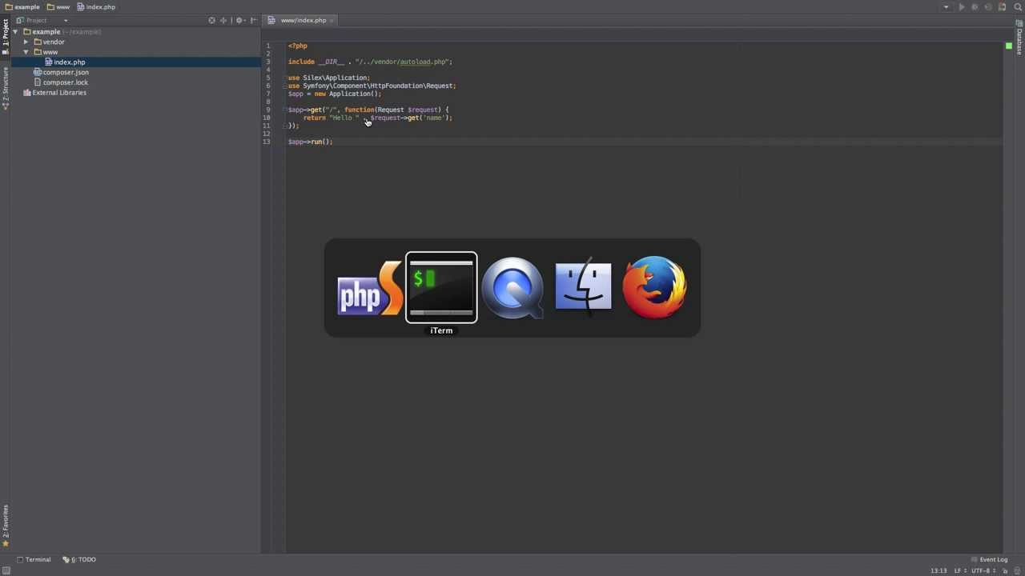
Task: Open the UTF-8 encoding selector
Action: pos(984,571)
